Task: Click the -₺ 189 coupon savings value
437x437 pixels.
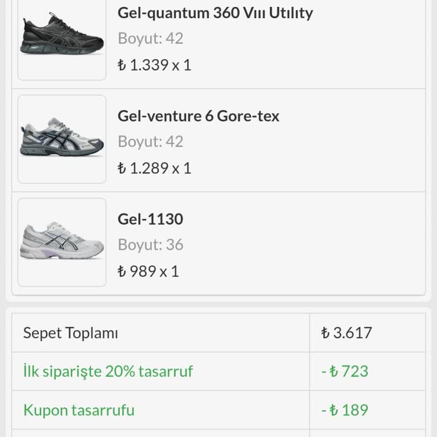Action: click(345, 410)
